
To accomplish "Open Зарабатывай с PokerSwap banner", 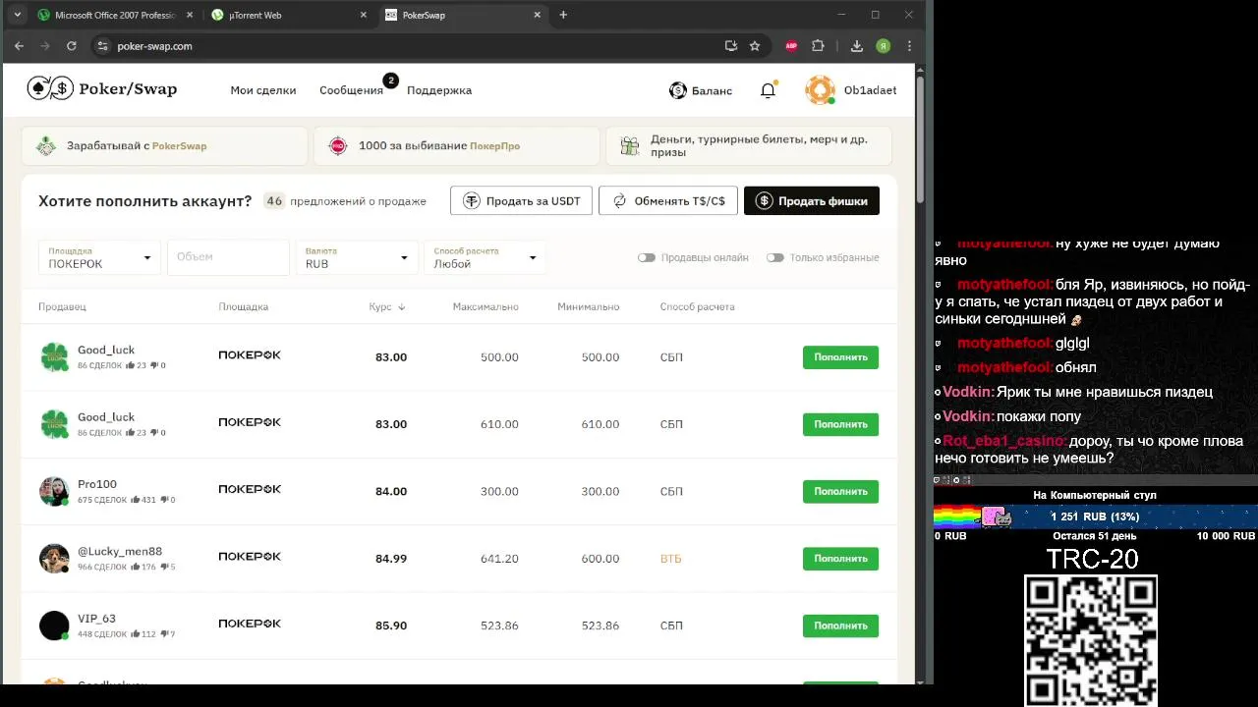I will click(x=164, y=145).
